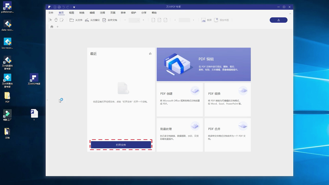Open the 视图 tab

tap(71, 13)
